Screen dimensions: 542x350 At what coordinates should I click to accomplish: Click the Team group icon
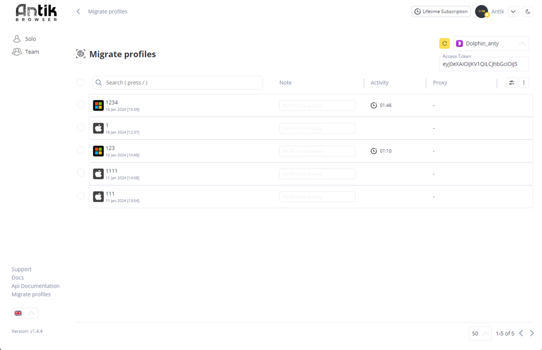16,51
